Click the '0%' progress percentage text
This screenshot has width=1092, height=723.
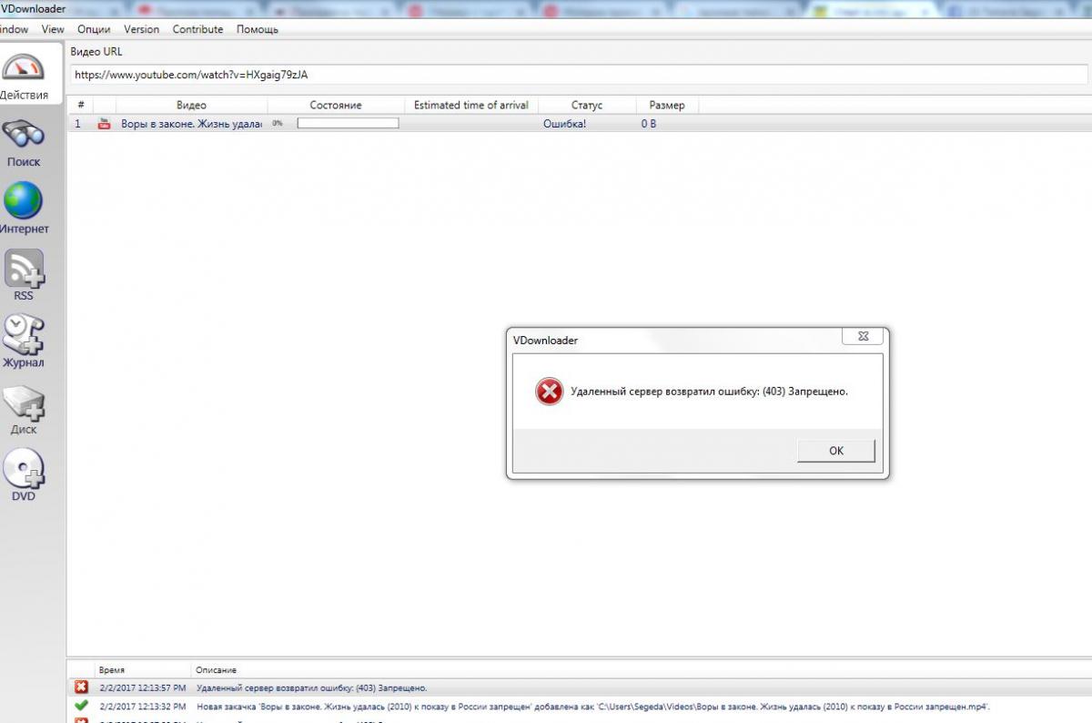coord(277,124)
